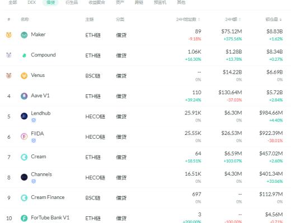Viewport: 291px width, 223px height.
Task: Click the $130.64M value in Aave row
Action: pos(230,93)
